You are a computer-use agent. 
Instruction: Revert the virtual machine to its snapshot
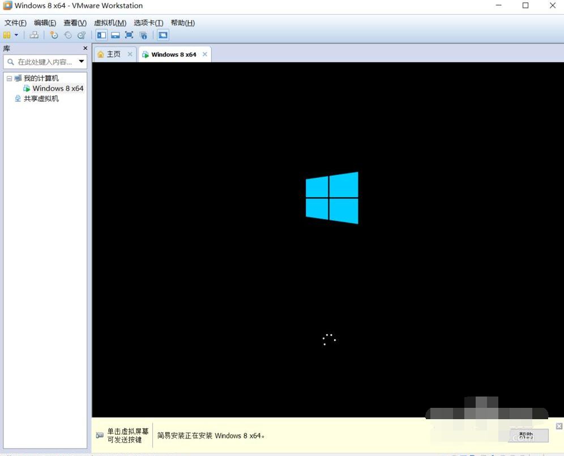tap(68, 35)
